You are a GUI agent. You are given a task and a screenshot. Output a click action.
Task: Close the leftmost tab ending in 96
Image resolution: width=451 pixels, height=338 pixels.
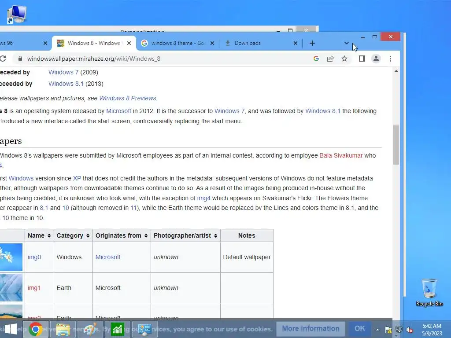(x=45, y=43)
